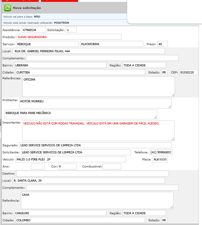Click the Bairro field containing CANGUIRI
Image resolution: width=202 pixels, height=225 pixels.
(60, 213)
